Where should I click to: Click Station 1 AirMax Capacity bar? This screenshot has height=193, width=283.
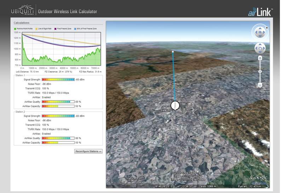tap(58, 106)
